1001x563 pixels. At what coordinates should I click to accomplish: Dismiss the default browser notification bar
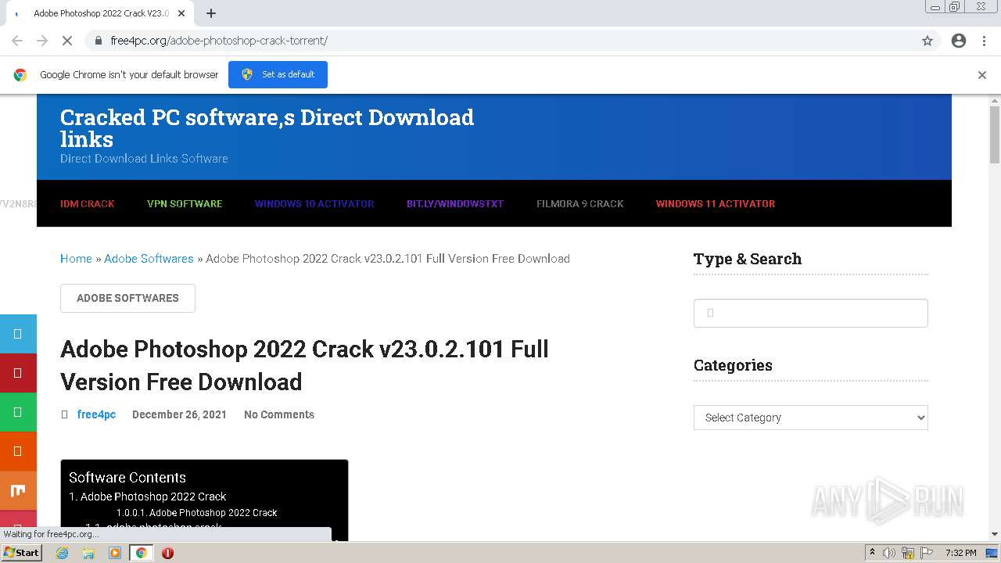point(982,75)
